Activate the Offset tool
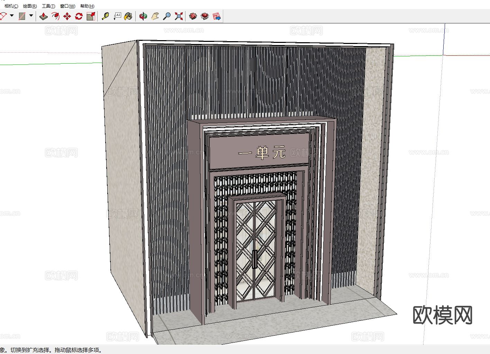 (55, 16)
